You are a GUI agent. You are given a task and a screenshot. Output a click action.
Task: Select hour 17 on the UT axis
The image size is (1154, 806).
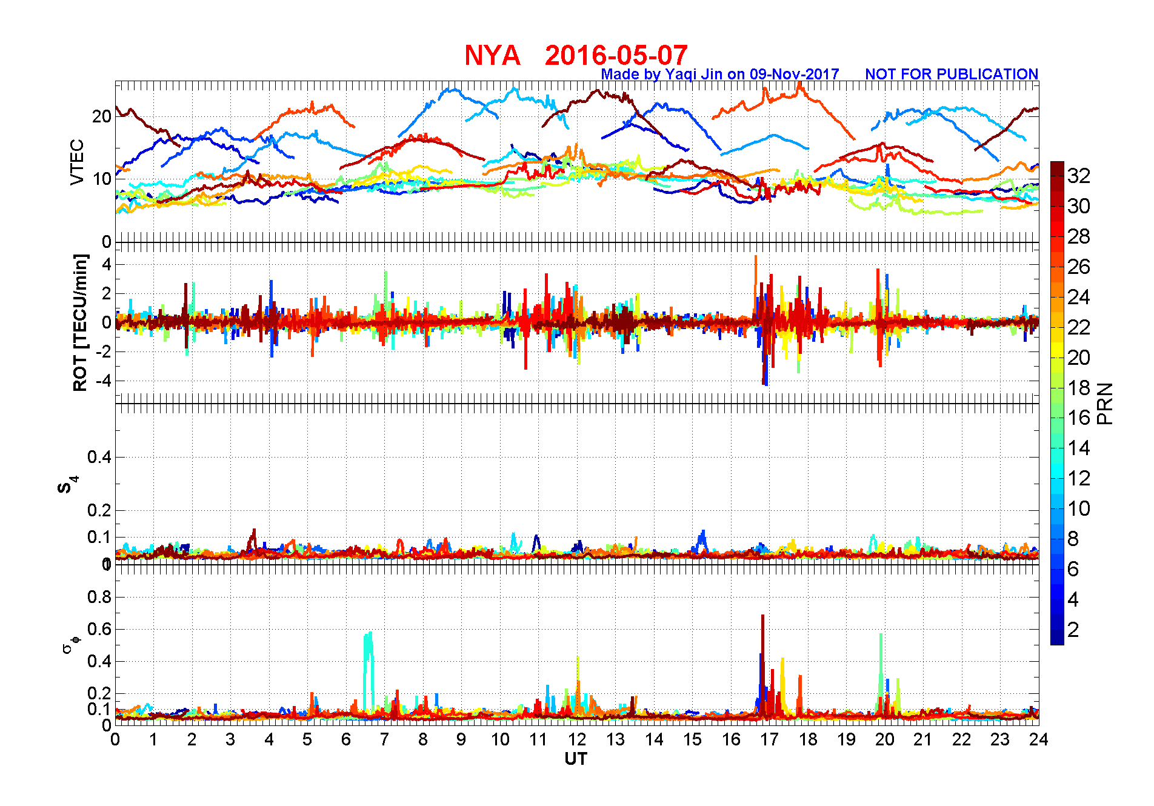coord(770,739)
